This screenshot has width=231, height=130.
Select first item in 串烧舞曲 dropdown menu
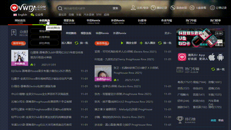pyautogui.click(x=44, y=31)
